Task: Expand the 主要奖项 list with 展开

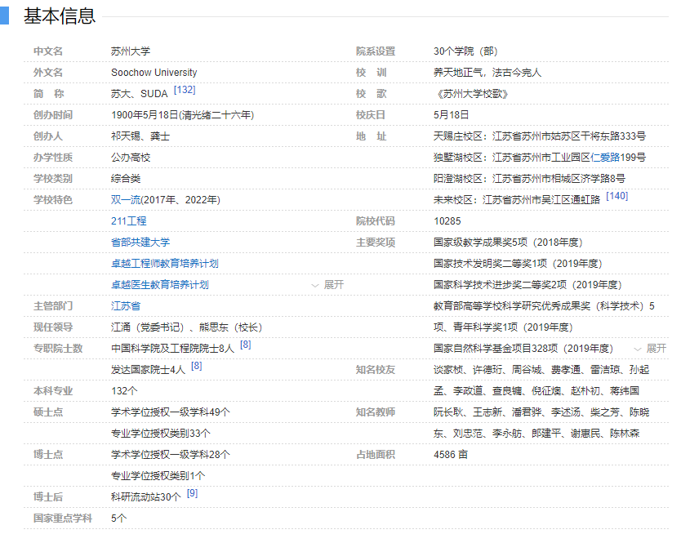Action: point(657,349)
